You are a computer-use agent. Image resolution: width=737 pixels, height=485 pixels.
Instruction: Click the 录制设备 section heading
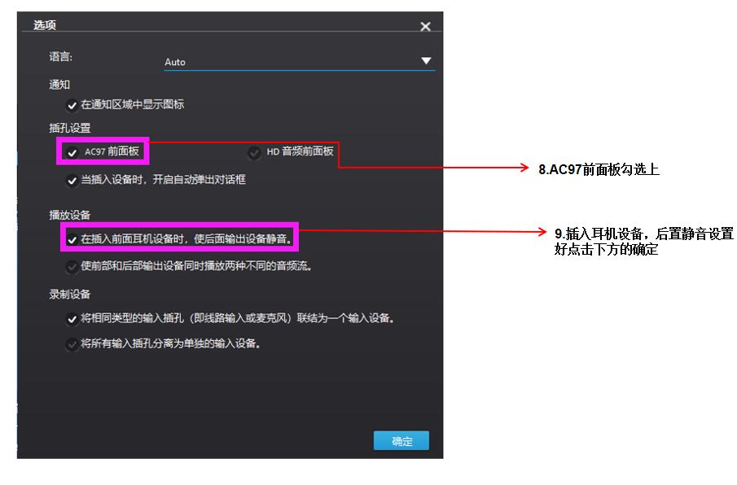coord(70,295)
